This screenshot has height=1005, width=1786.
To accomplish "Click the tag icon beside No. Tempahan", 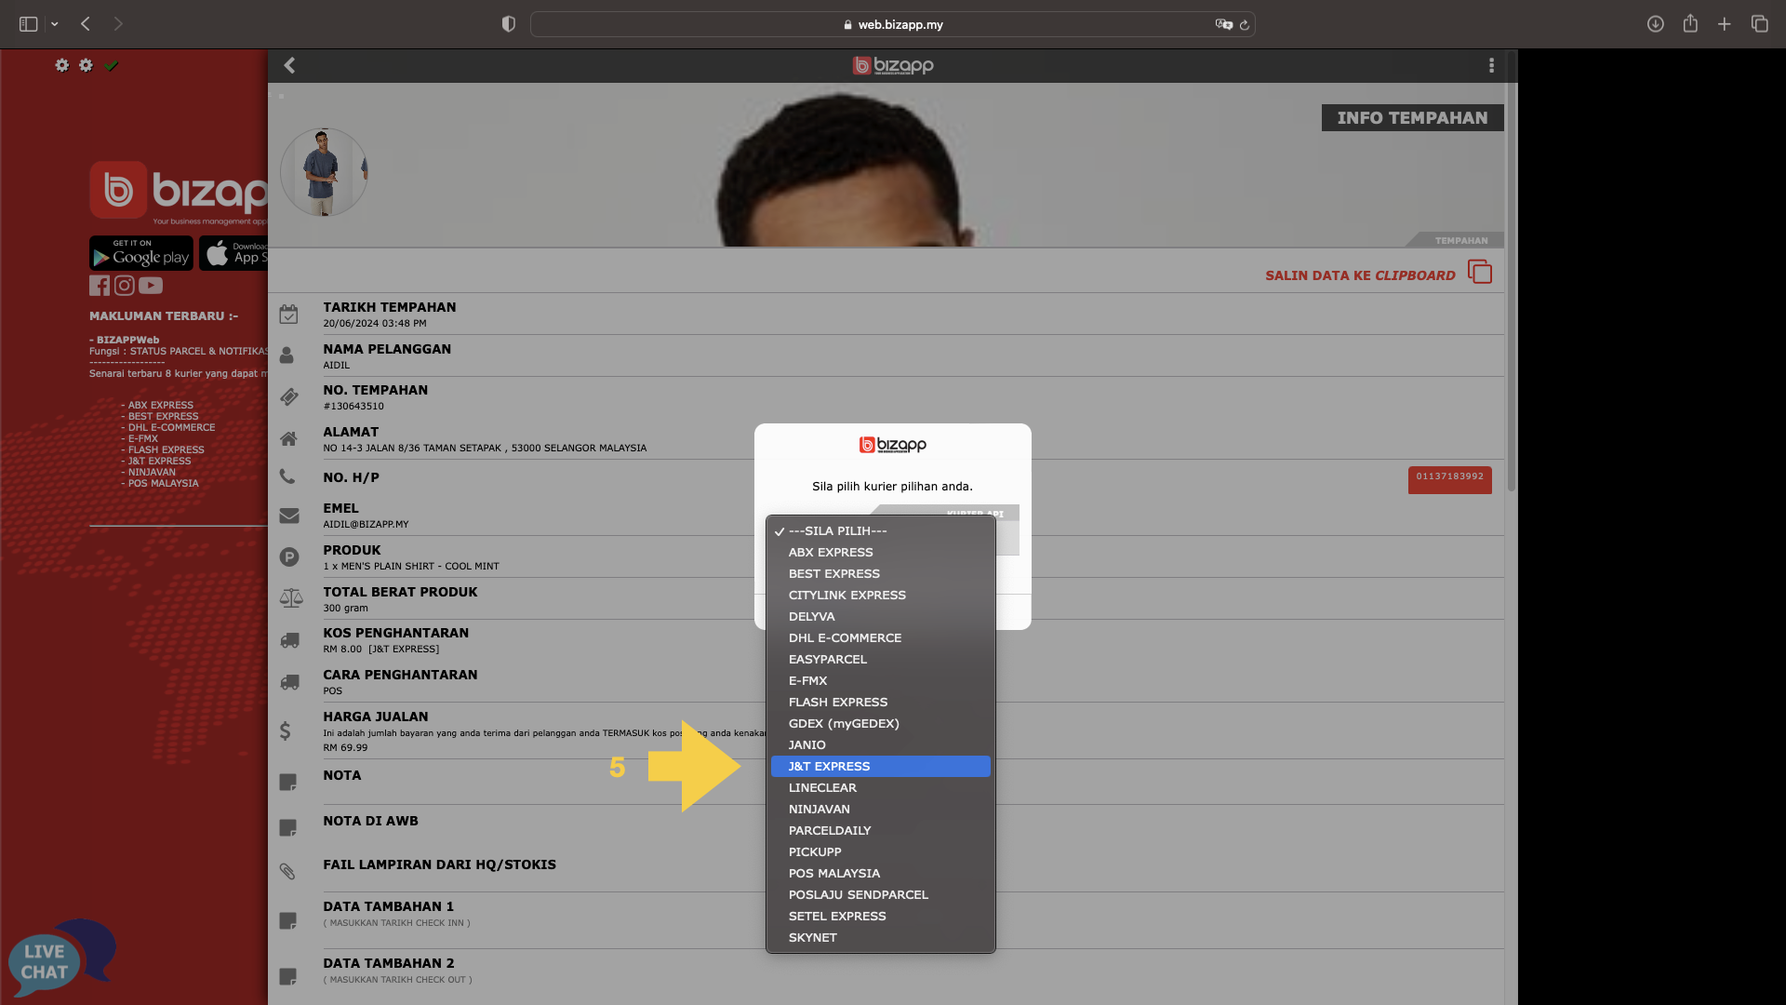I will click(289, 397).
